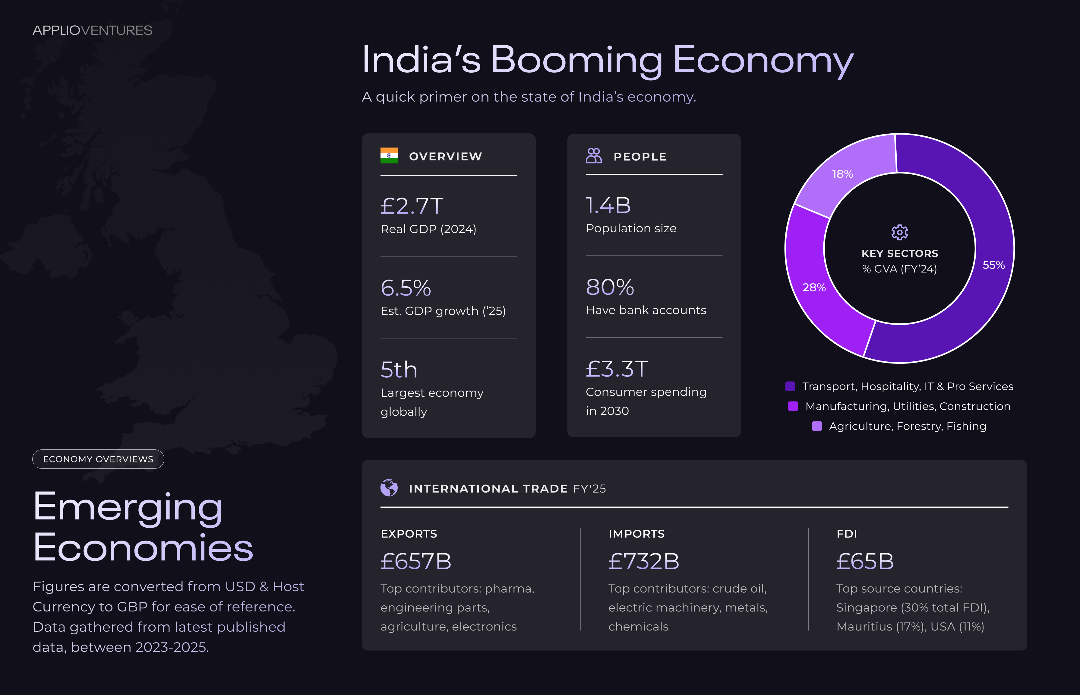Screen dimensions: 1080x695
Task: Click the '% GVA (FY'24)' caption
Action: pos(900,269)
